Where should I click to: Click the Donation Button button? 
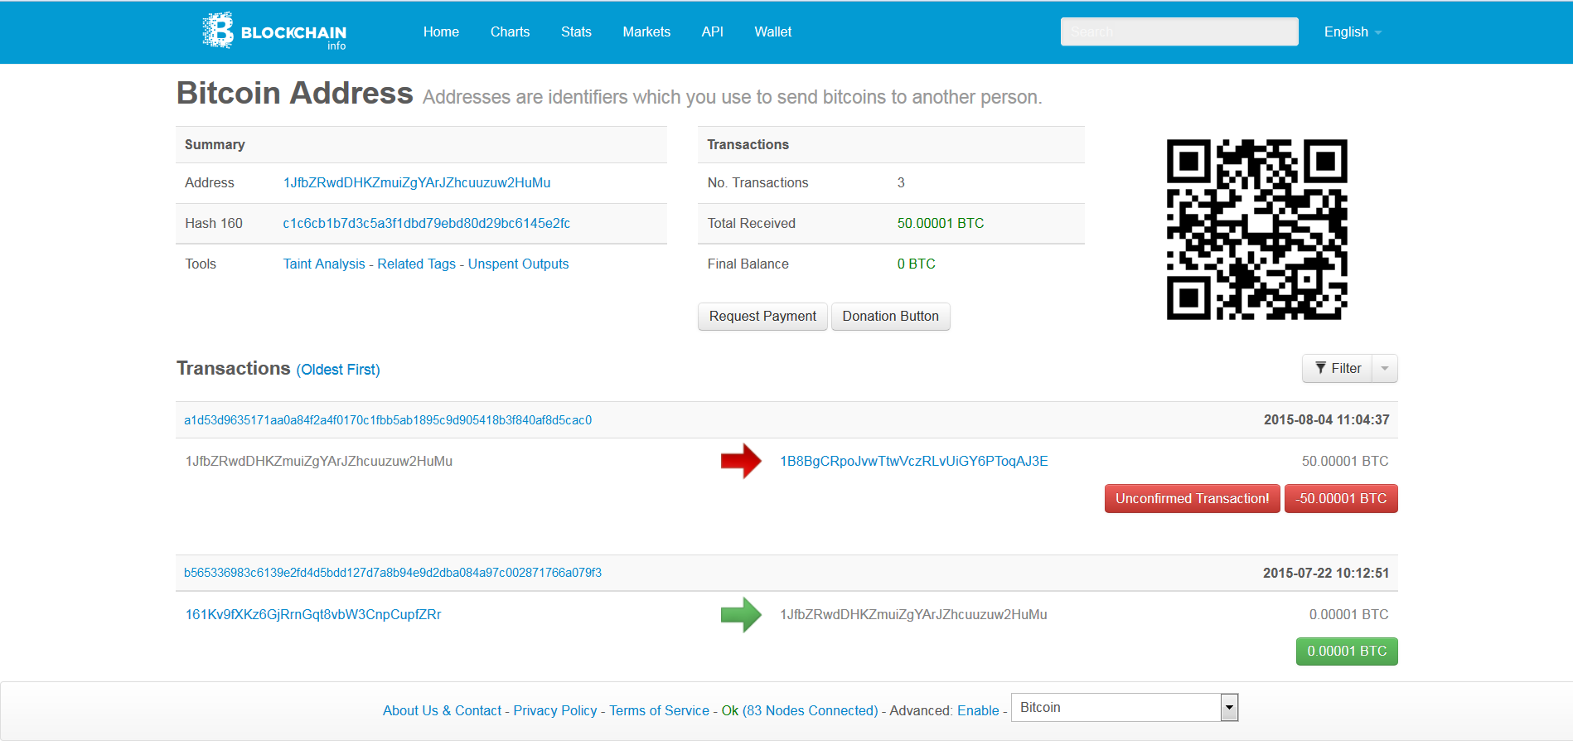tap(890, 317)
